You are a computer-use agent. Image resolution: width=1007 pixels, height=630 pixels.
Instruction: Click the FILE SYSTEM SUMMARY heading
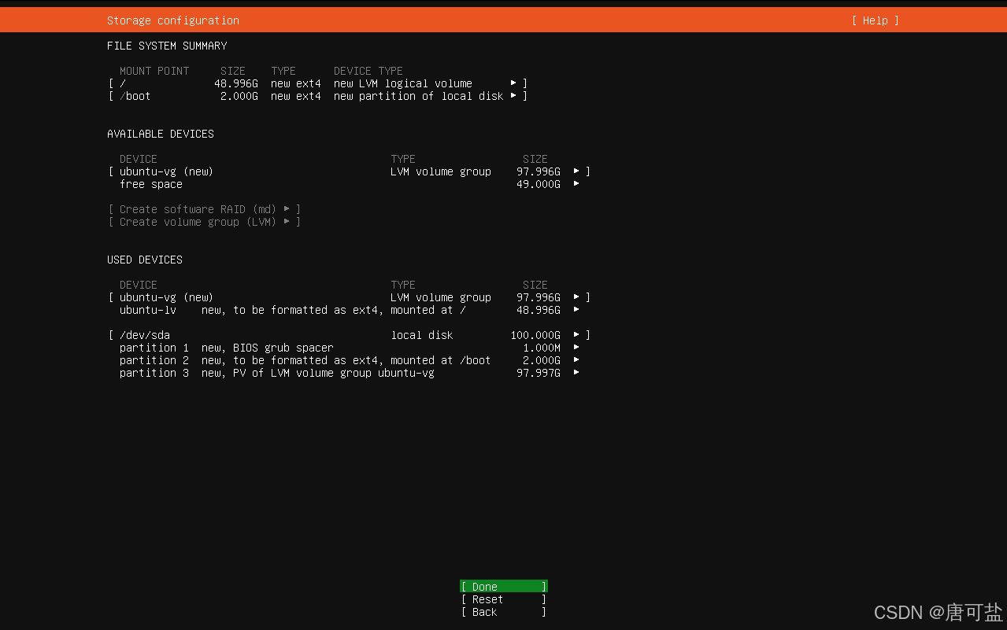167,46
